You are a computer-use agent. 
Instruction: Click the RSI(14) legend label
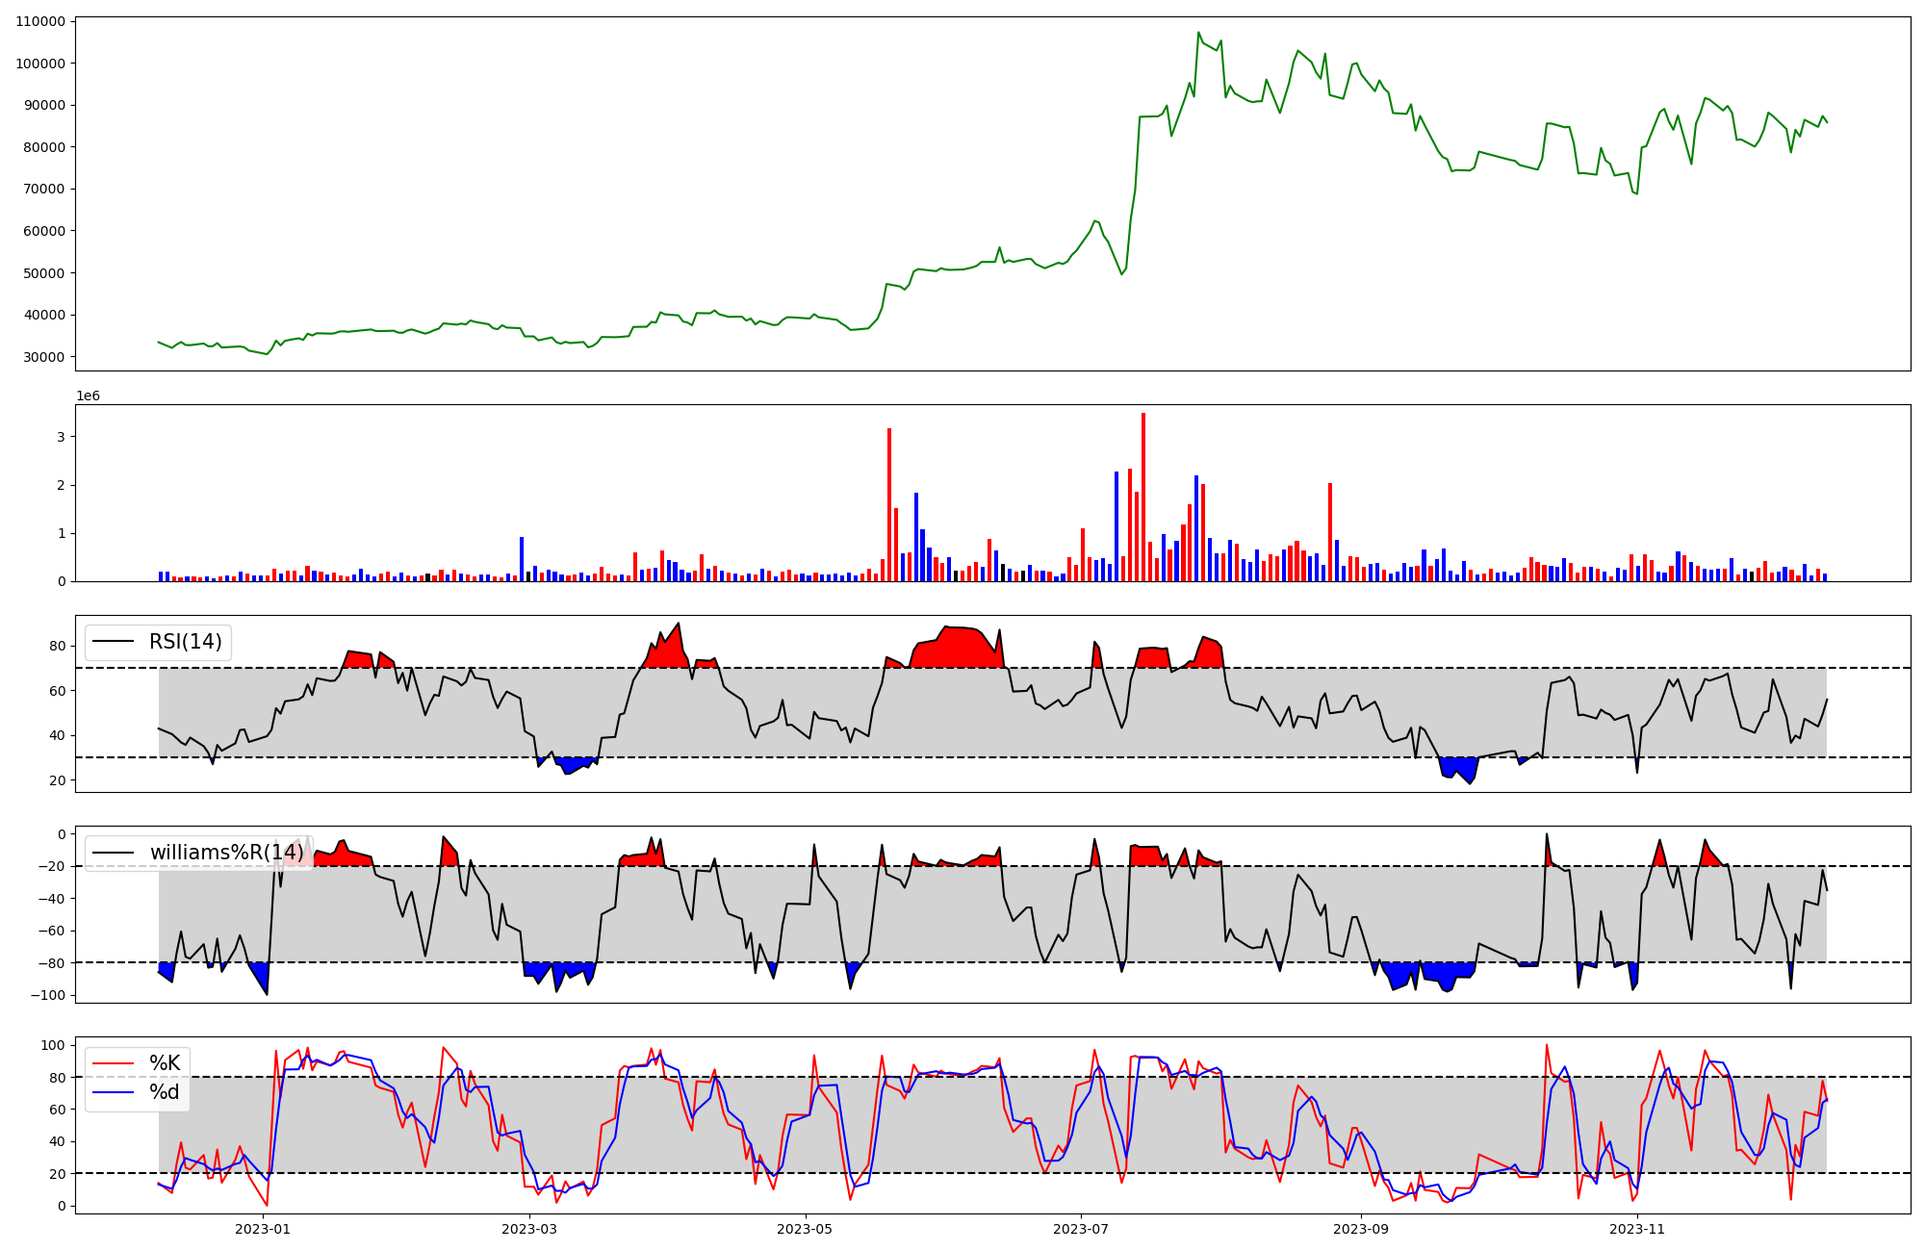185,642
